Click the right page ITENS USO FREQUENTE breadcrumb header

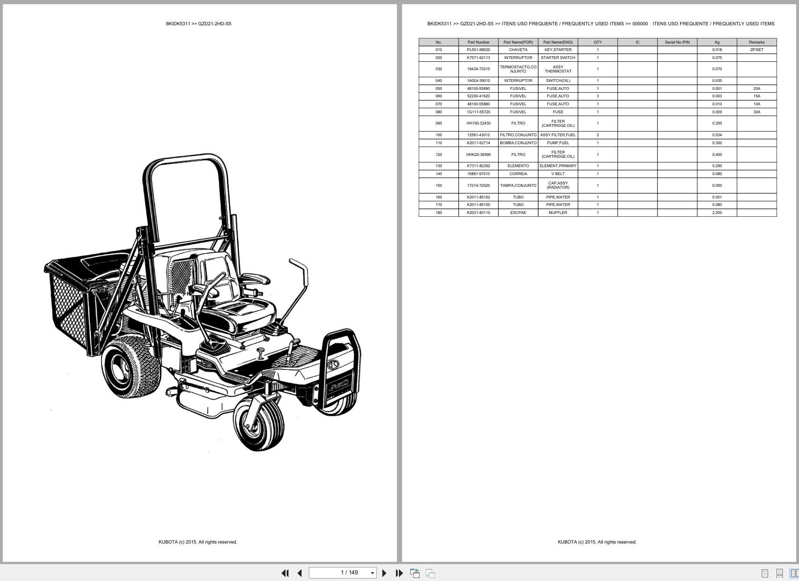601,23
